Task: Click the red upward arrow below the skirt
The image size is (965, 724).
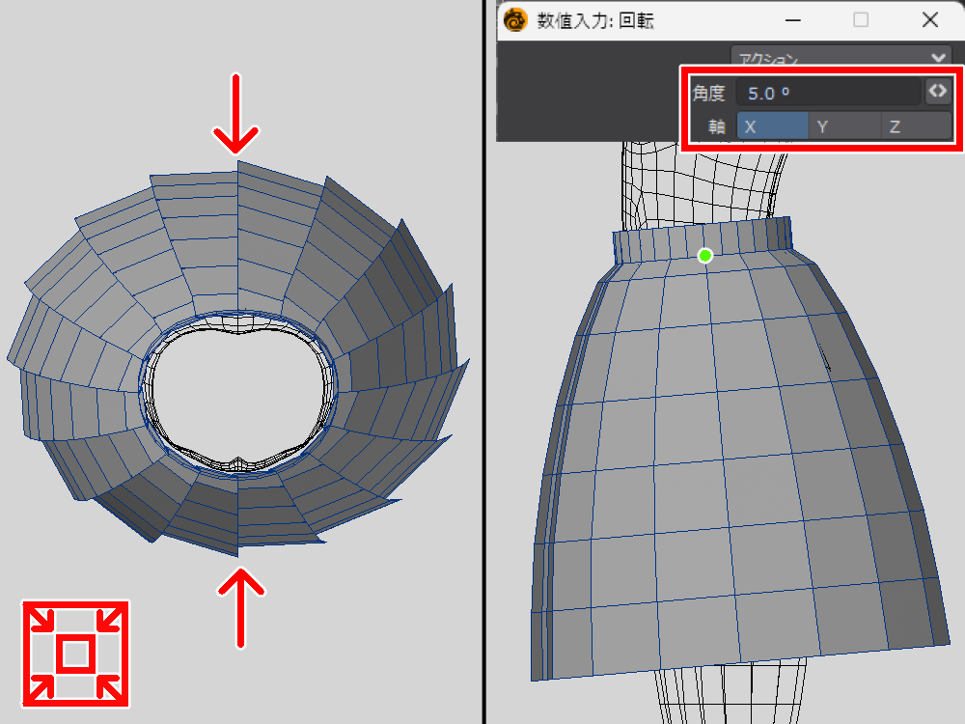Action: pos(236,606)
